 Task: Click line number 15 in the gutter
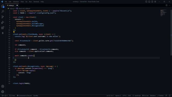click(x=9, y=41)
